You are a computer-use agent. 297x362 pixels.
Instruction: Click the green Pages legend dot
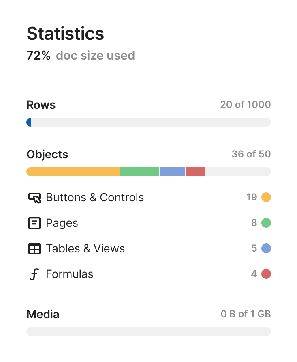point(266,223)
